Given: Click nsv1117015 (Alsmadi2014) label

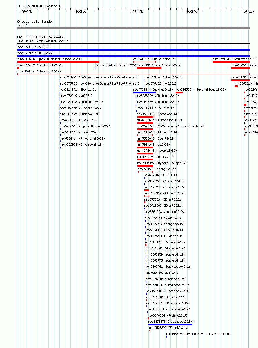Looking at the screenshot, I should click(158, 132).
